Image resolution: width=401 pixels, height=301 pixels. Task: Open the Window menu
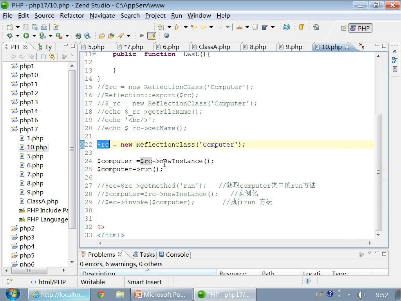coord(199,16)
